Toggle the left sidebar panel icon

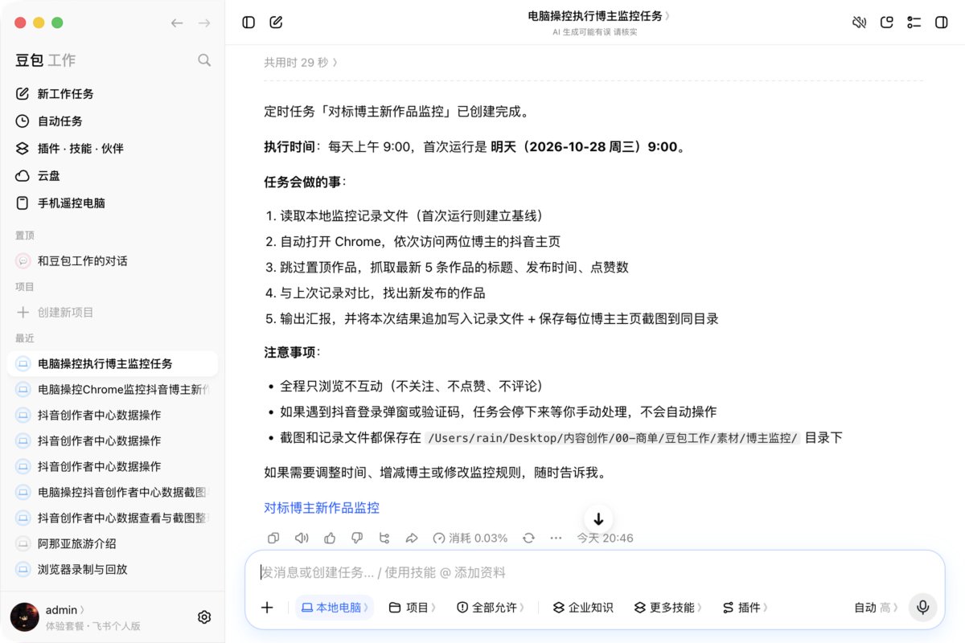[x=248, y=23]
